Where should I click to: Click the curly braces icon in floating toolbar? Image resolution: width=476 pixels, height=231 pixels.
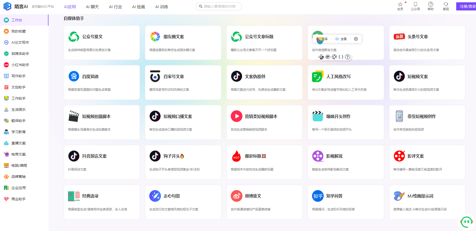(x=341, y=57)
